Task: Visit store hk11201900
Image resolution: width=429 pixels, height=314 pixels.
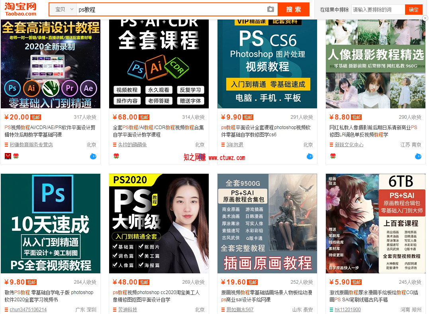Action: pos(348,310)
